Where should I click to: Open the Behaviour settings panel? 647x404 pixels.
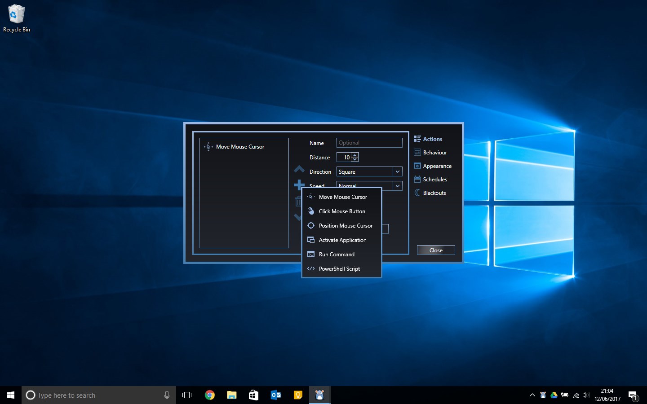[x=434, y=152]
